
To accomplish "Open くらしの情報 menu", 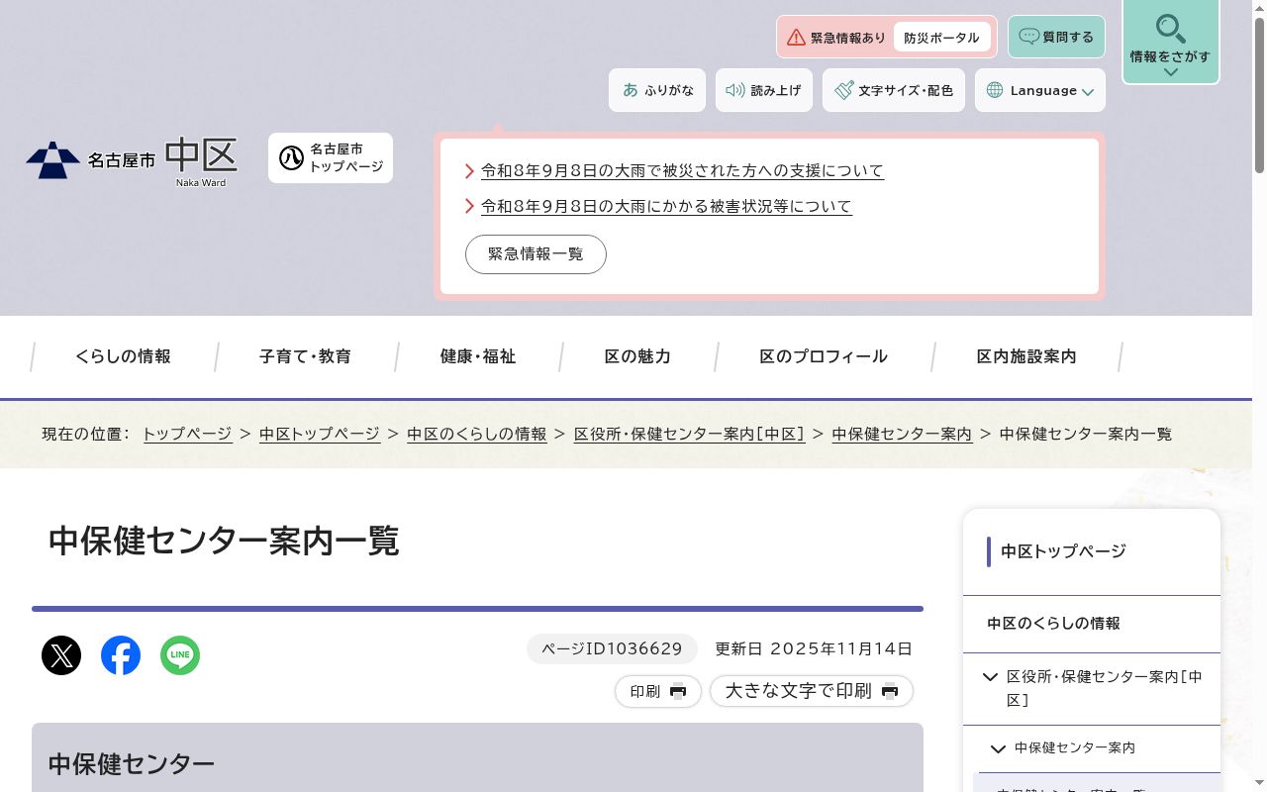I will 123,356.
